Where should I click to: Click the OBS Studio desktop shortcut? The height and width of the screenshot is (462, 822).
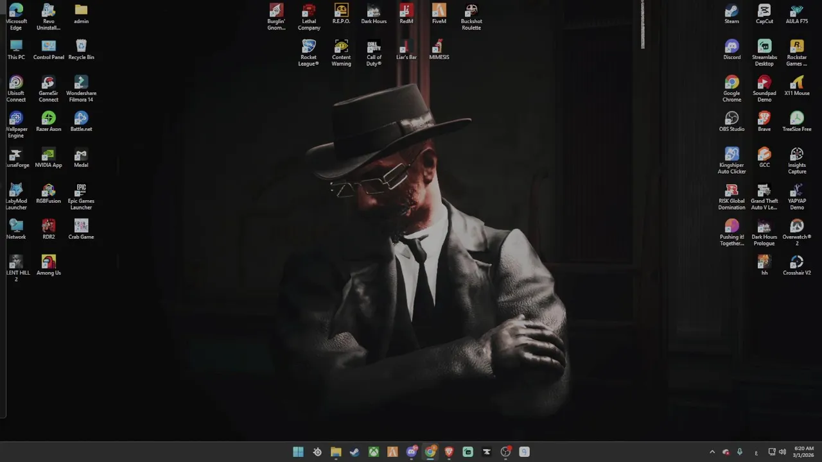[731, 122]
